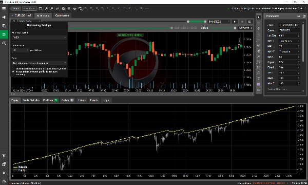The width and height of the screenshot is (308, 185).
Task: Click the date range slider left handle
Action: [188, 22]
